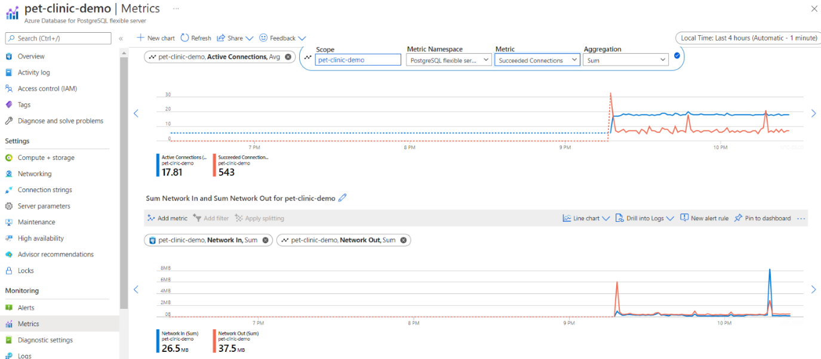Open Drill into Logs dropdown
821x359 pixels.
click(645, 218)
